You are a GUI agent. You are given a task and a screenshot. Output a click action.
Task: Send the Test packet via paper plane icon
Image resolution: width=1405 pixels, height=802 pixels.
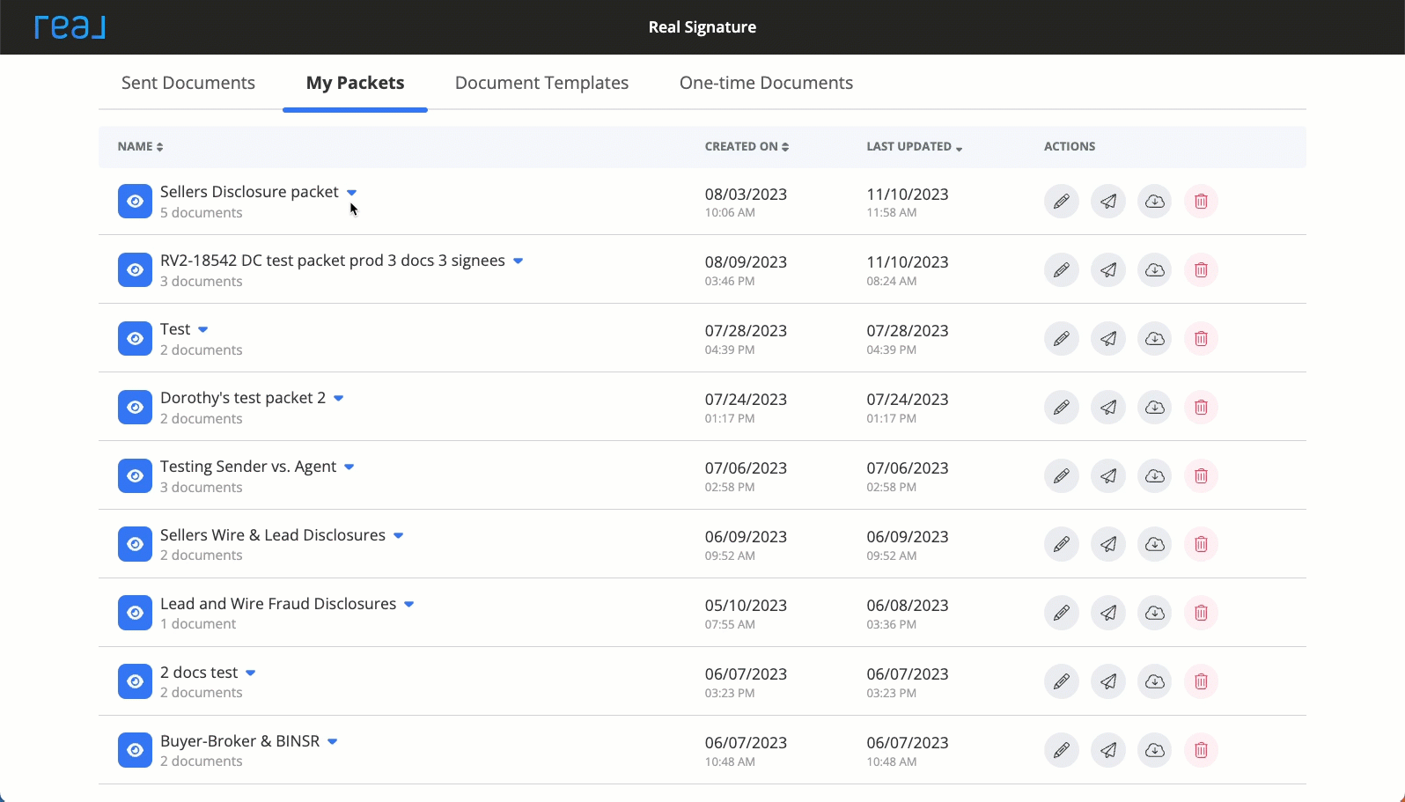[1108, 339]
